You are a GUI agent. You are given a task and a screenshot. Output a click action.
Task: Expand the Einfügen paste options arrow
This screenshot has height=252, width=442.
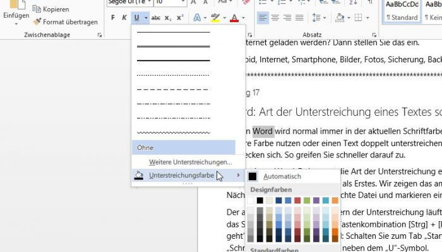[x=16, y=24]
